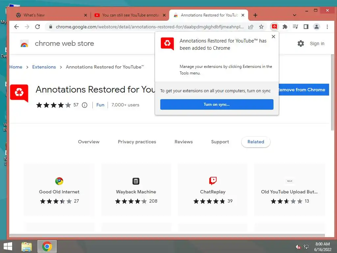
Task: Open the Fun category link
Action: pyautogui.click(x=100, y=105)
